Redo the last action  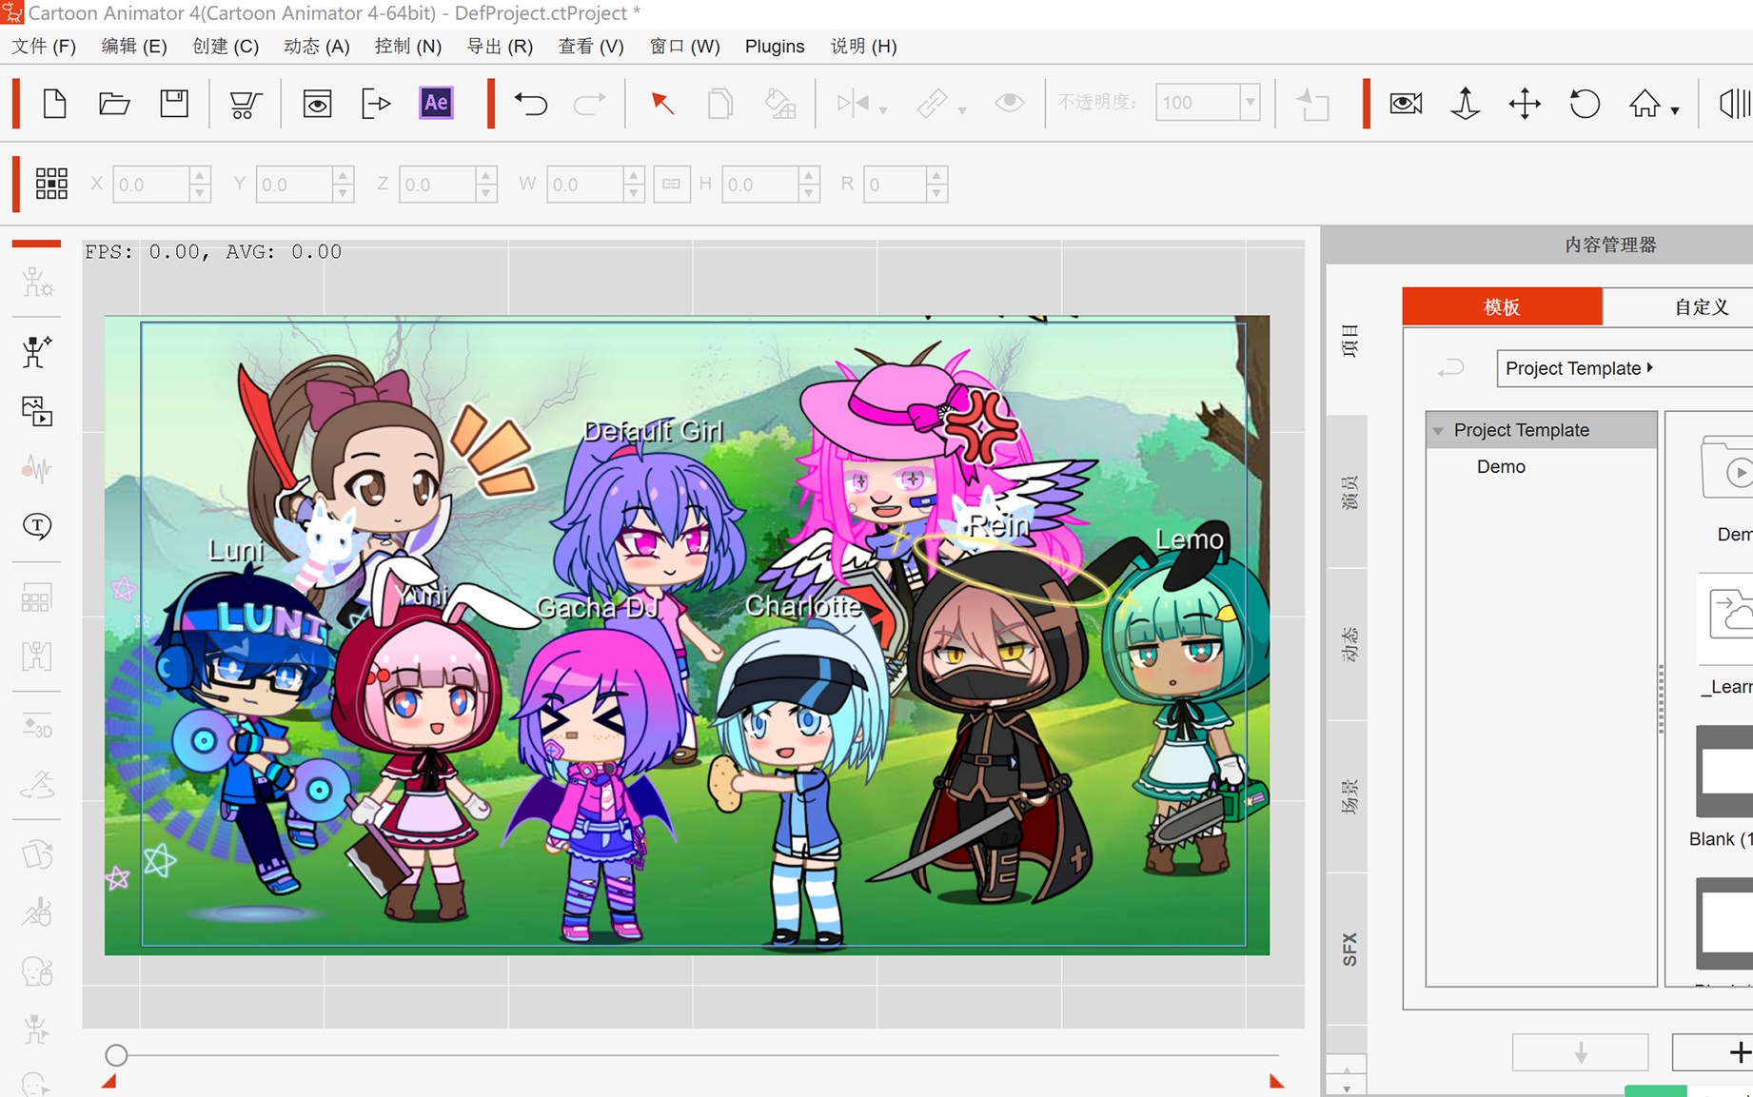tap(590, 103)
